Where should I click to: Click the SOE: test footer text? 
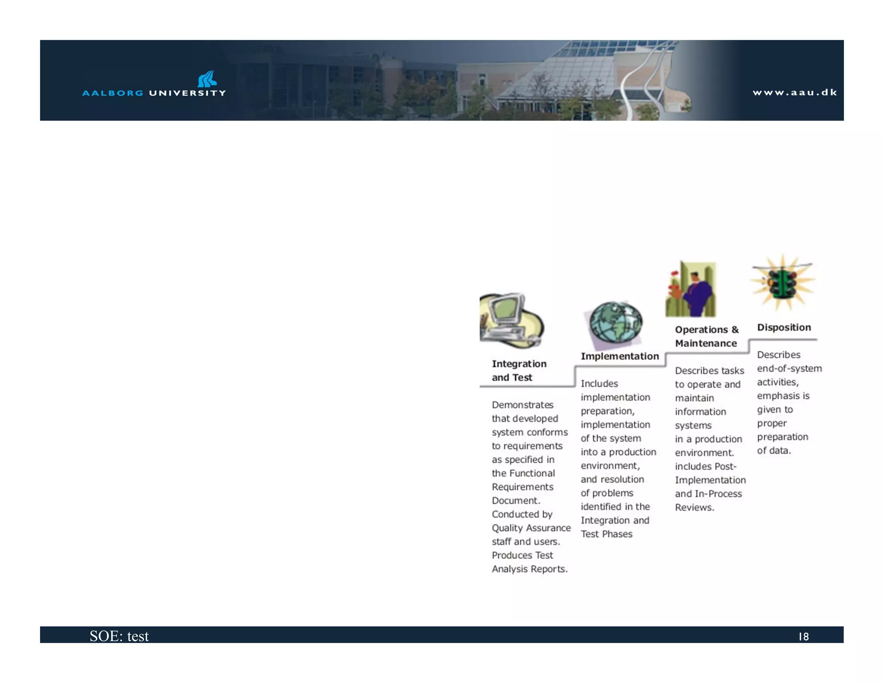click(x=119, y=636)
